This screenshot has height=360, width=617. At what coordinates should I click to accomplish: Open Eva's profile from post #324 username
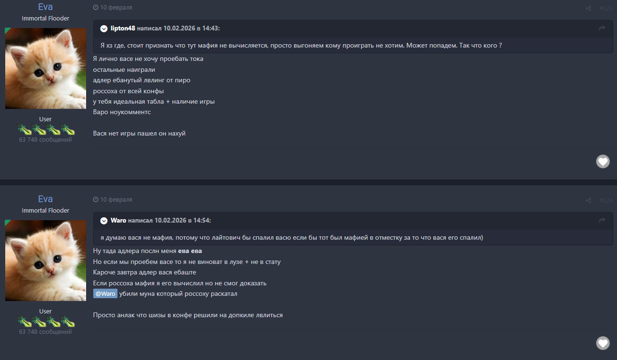coord(45,199)
